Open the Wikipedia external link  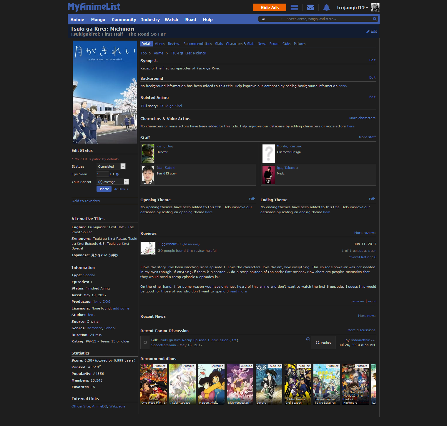[117, 406]
